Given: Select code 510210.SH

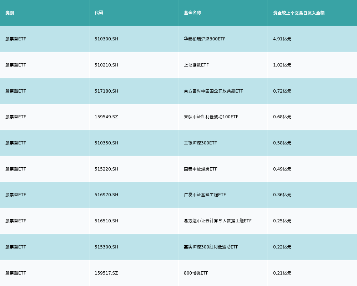Looking at the screenshot, I should (106, 65).
